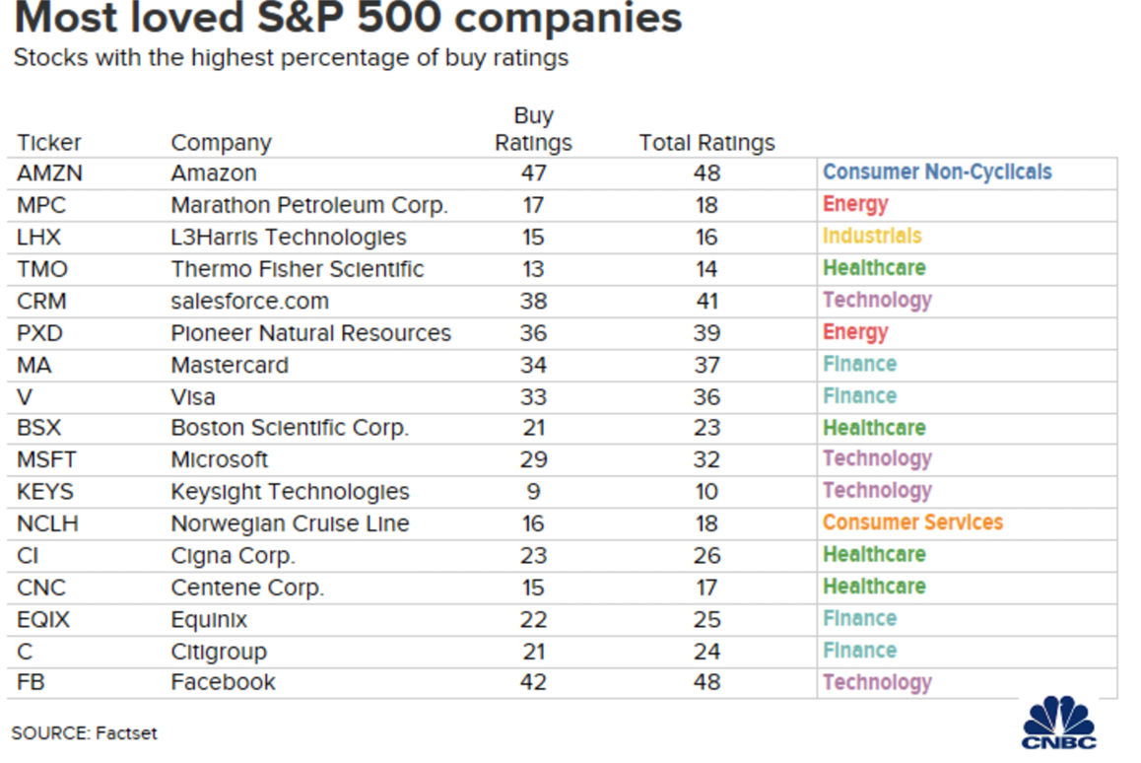Click the Consumer Non-Cyclicals sector label
The image size is (1141, 763).
(937, 173)
